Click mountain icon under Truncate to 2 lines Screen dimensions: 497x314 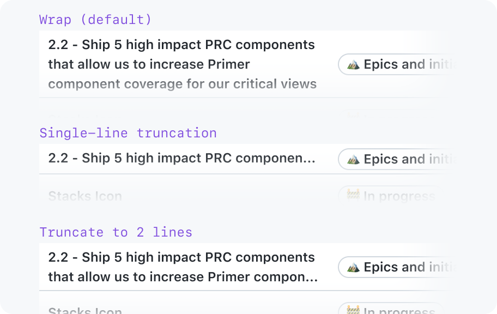click(x=353, y=267)
